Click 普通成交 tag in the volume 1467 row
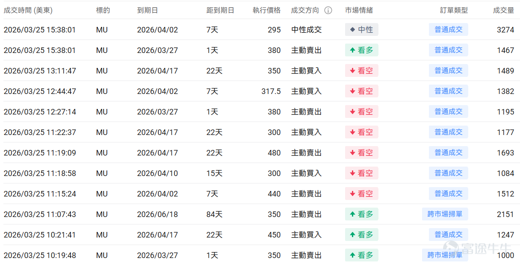The height and width of the screenshot is (264, 520). tap(449, 50)
